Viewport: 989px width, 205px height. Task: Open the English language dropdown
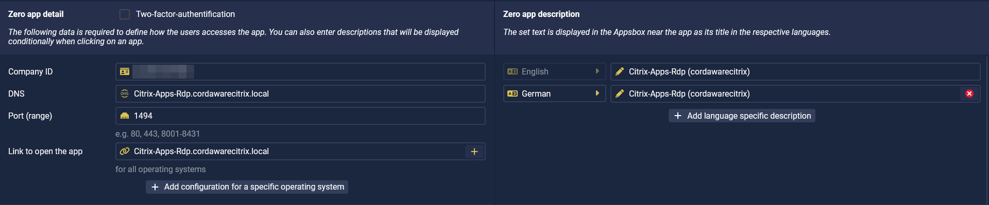pyautogui.click(x=554, y=71)
